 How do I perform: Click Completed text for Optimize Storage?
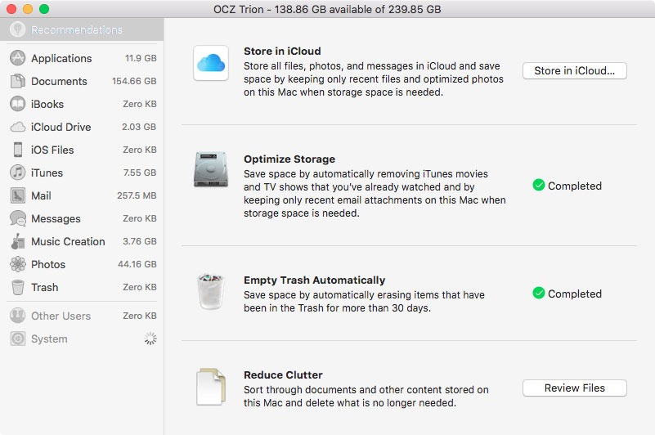(575, 186)
